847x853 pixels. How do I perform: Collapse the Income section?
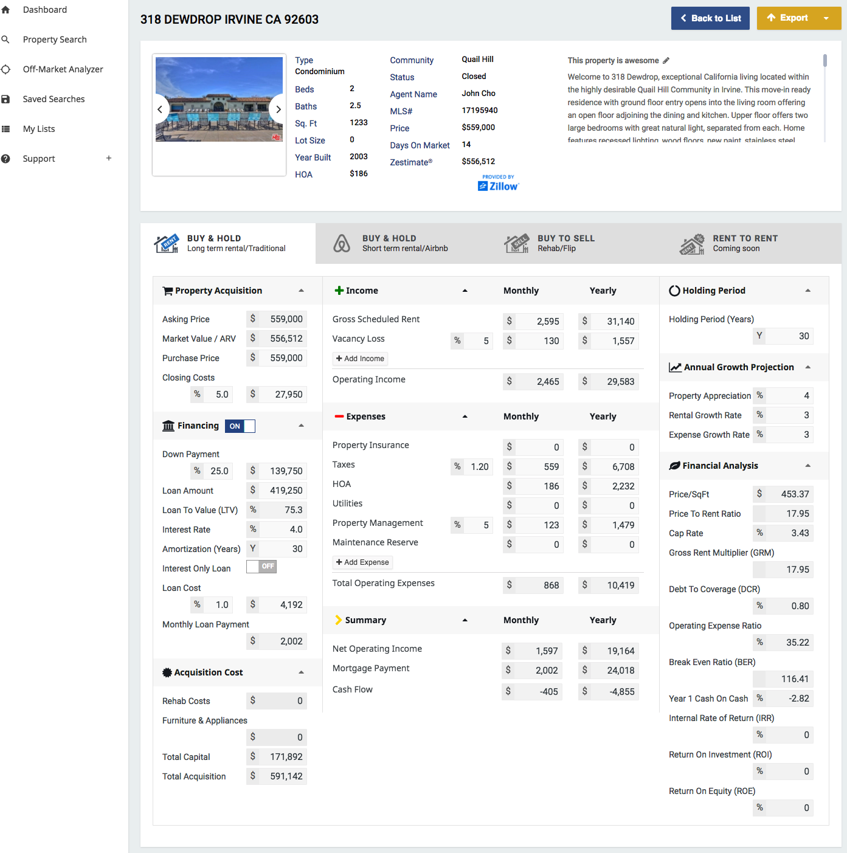(x=465, y=291)
